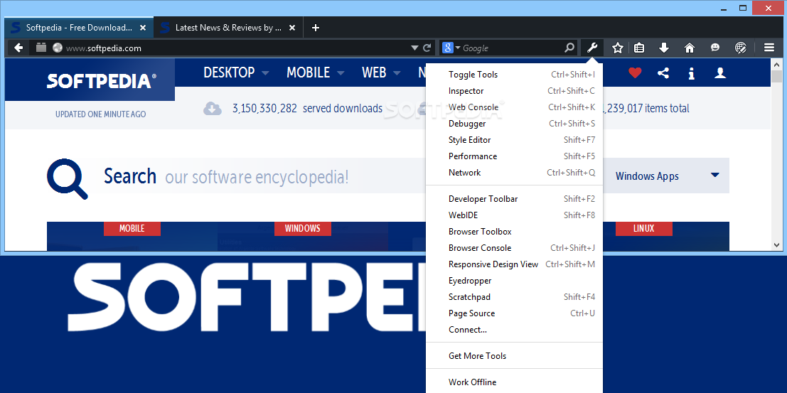787x393 pixels.
Task: Click Connect... menu item
Action: click(514, 329)
